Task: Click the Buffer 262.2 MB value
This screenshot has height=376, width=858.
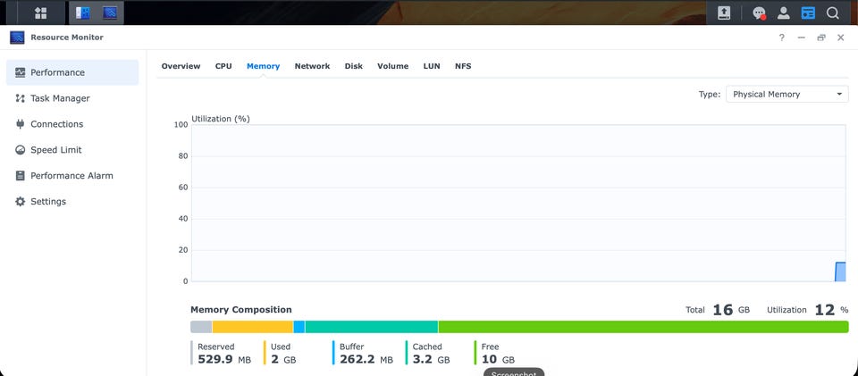Action: pyautogui.click(x=366, y=360)
